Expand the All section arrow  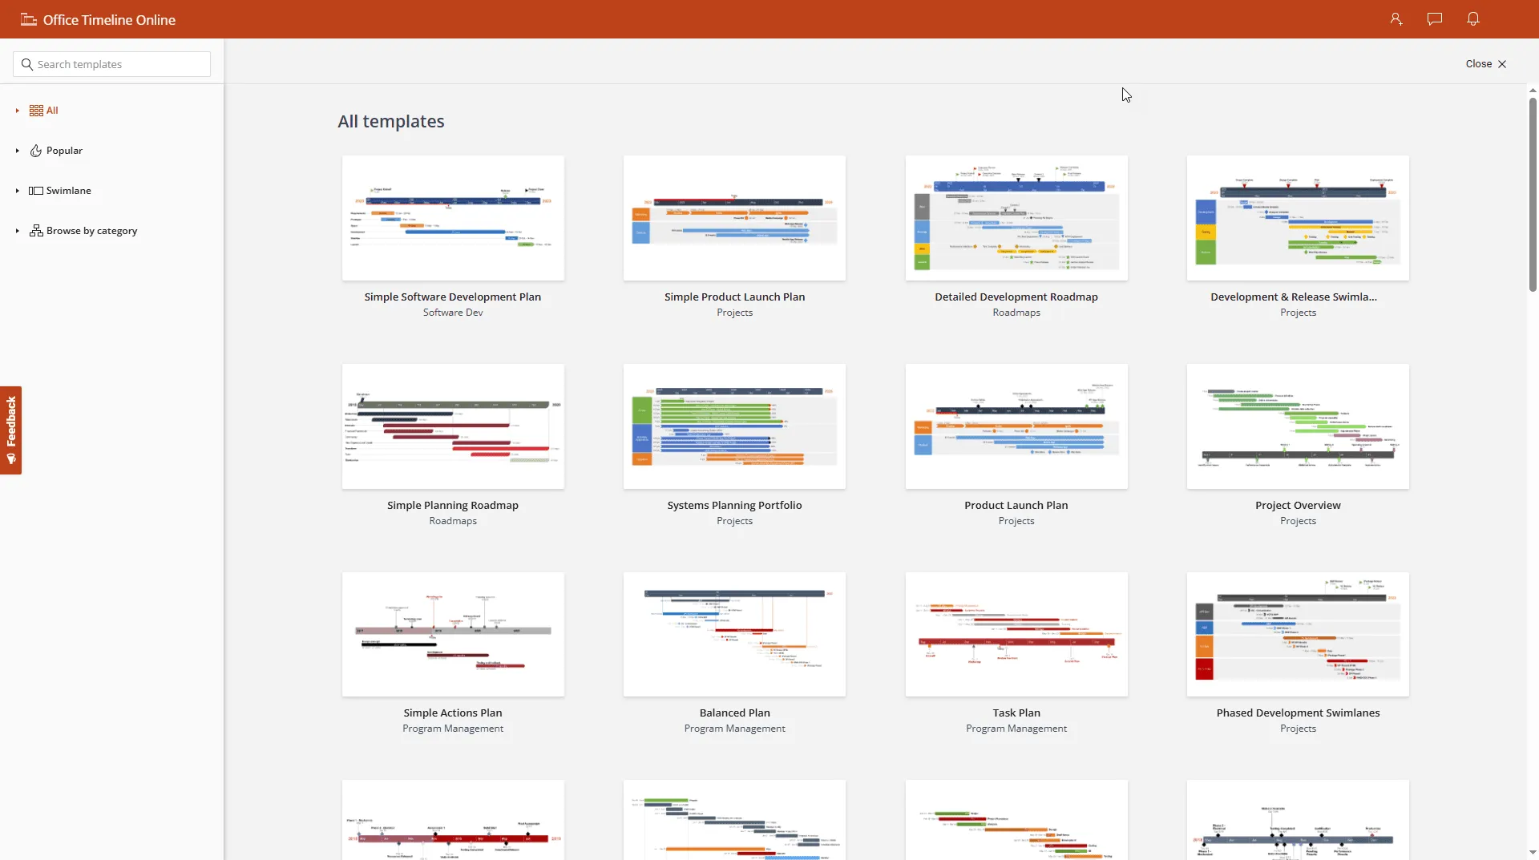click(x=17, y=111)
